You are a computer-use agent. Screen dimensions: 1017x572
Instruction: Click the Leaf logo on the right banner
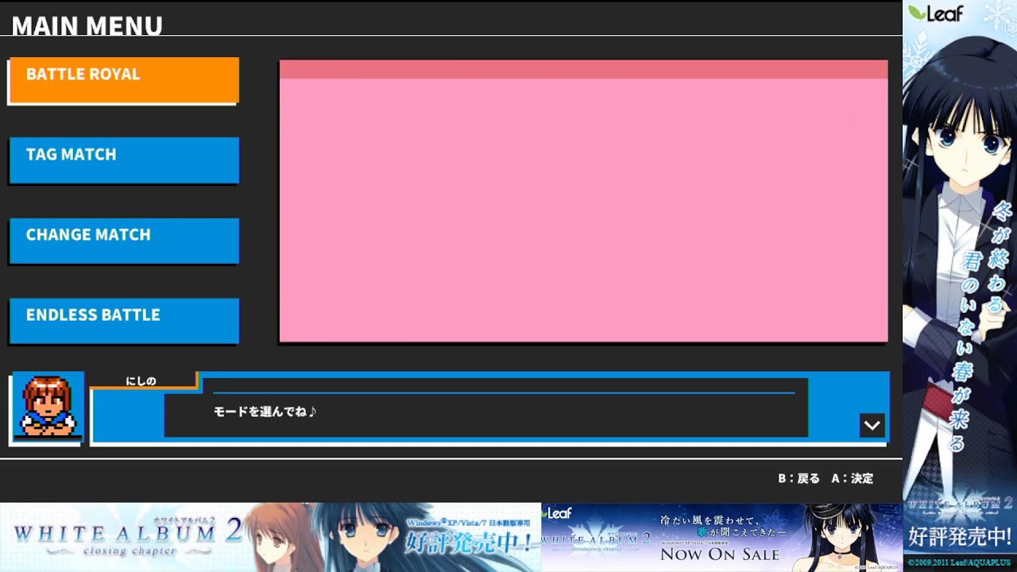point(936,14)
